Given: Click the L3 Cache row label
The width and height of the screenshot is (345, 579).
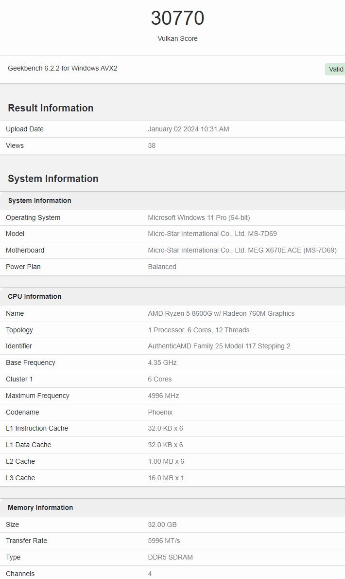Looking at the screenshot, I should coord(20,478).
